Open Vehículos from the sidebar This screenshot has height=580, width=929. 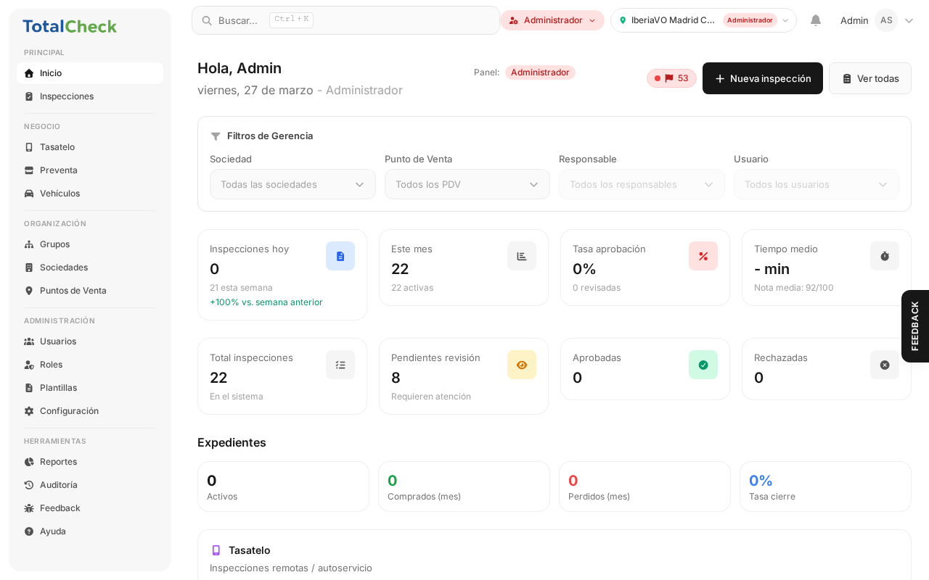(x=60, y=194)
